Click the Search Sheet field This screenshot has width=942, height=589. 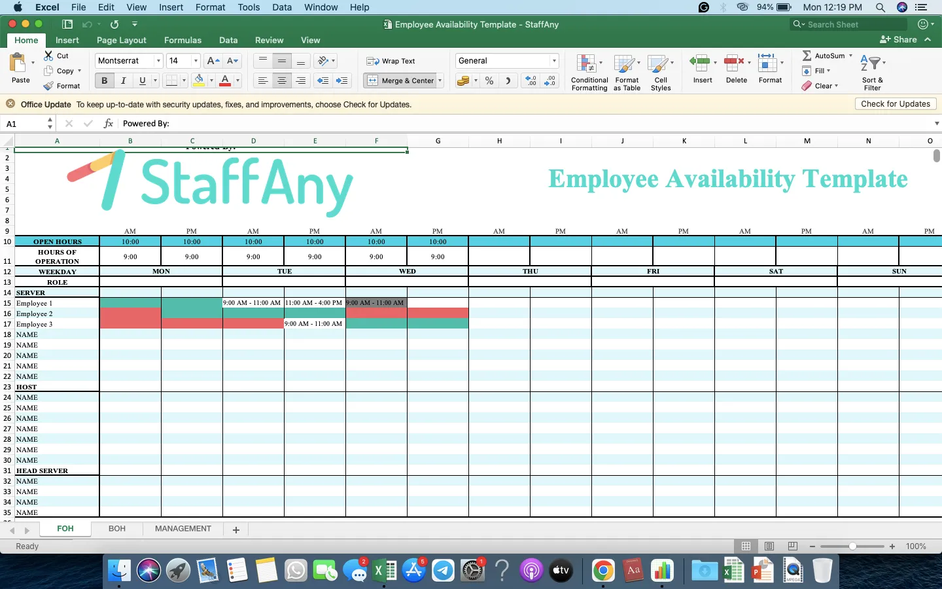point(848,24)
